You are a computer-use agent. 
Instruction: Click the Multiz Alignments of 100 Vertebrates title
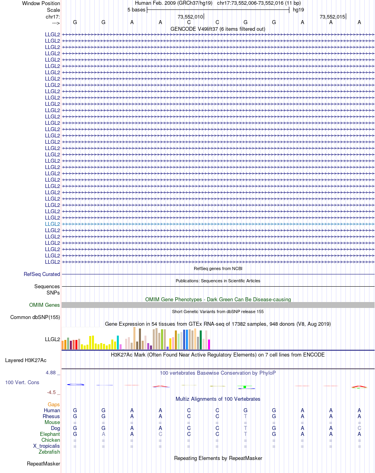pyautogui.click(x=218, y=399)
